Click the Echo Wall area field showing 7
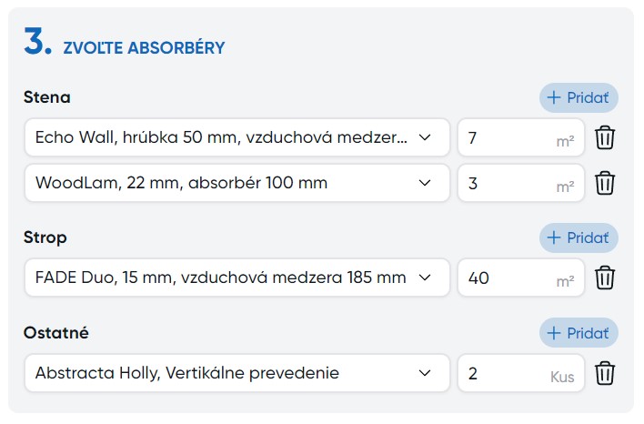Image resolution: width=644 pixels, height=424 pixels. pyautogui.click(x=505, y=138)
